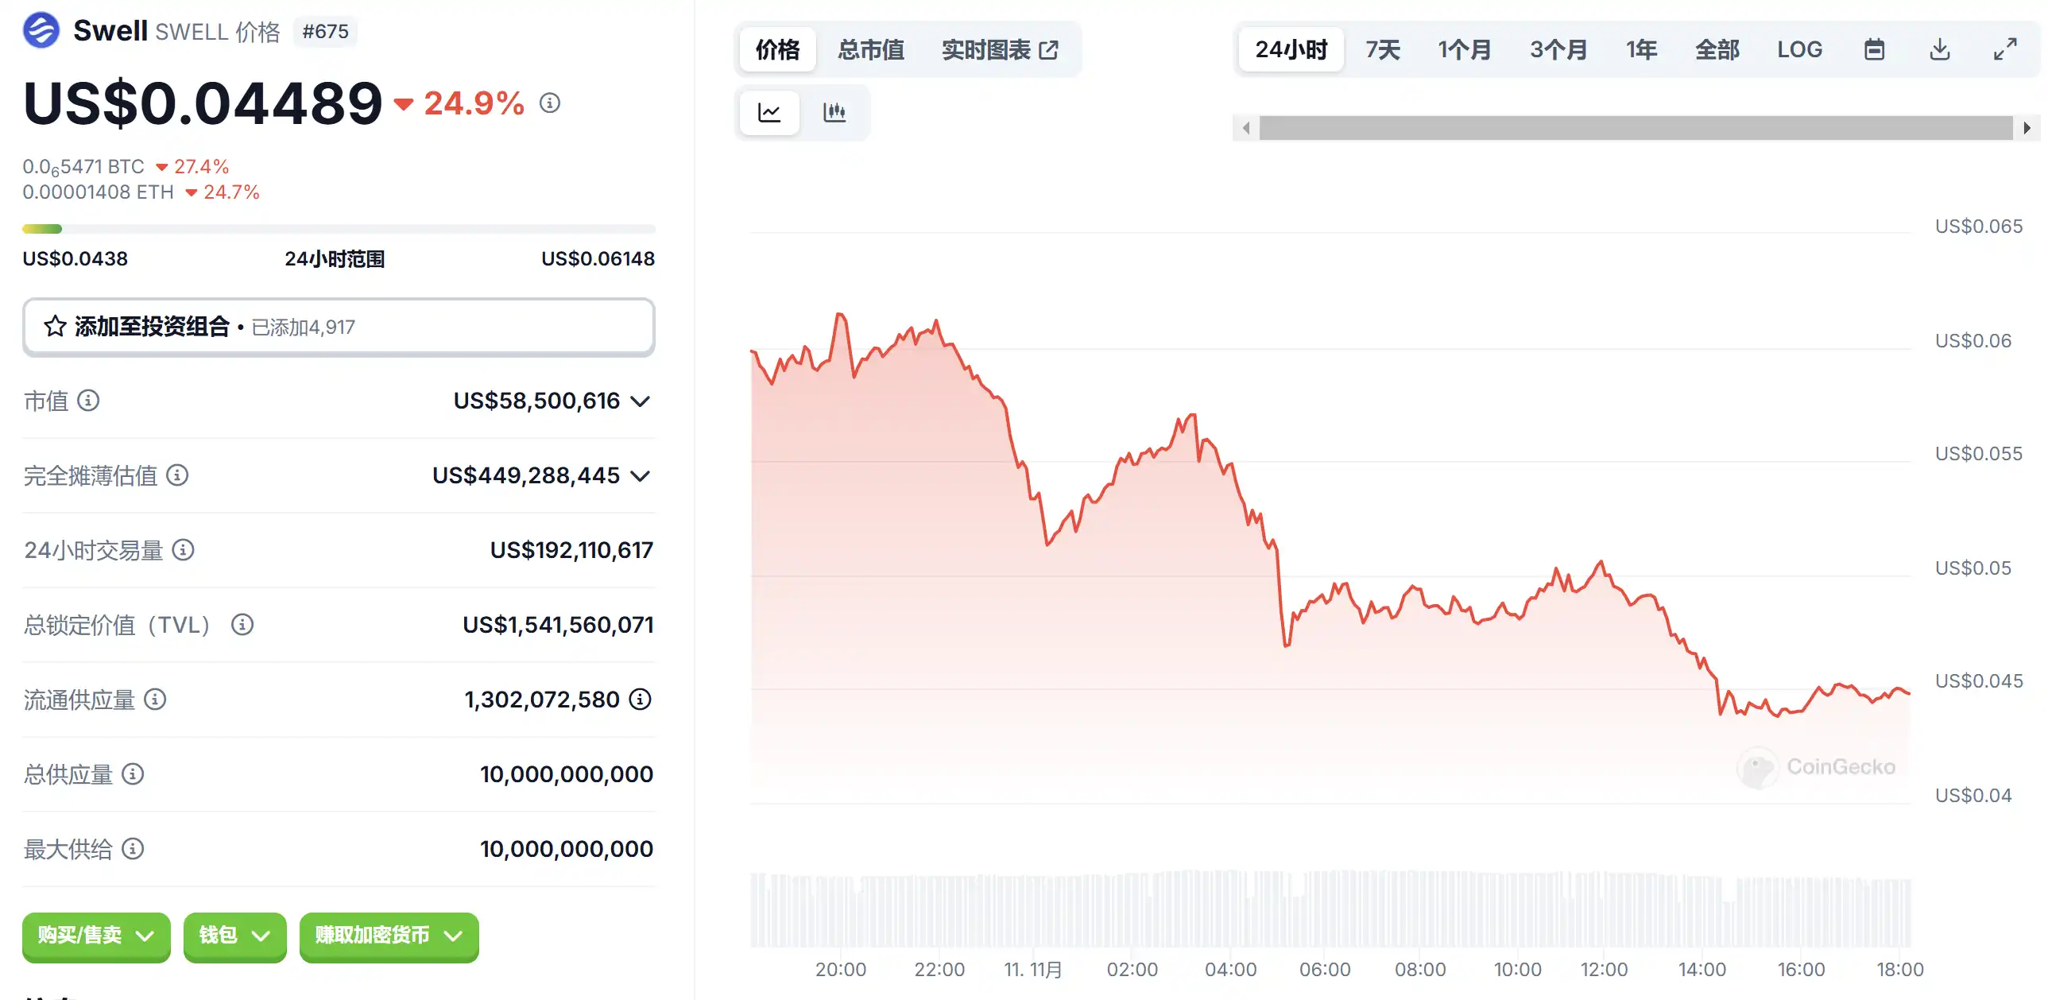Expand the market cap value chevron
The width and height of the screenshot is (2048, 1000).
pyautogui.click(x=641, y=401)
